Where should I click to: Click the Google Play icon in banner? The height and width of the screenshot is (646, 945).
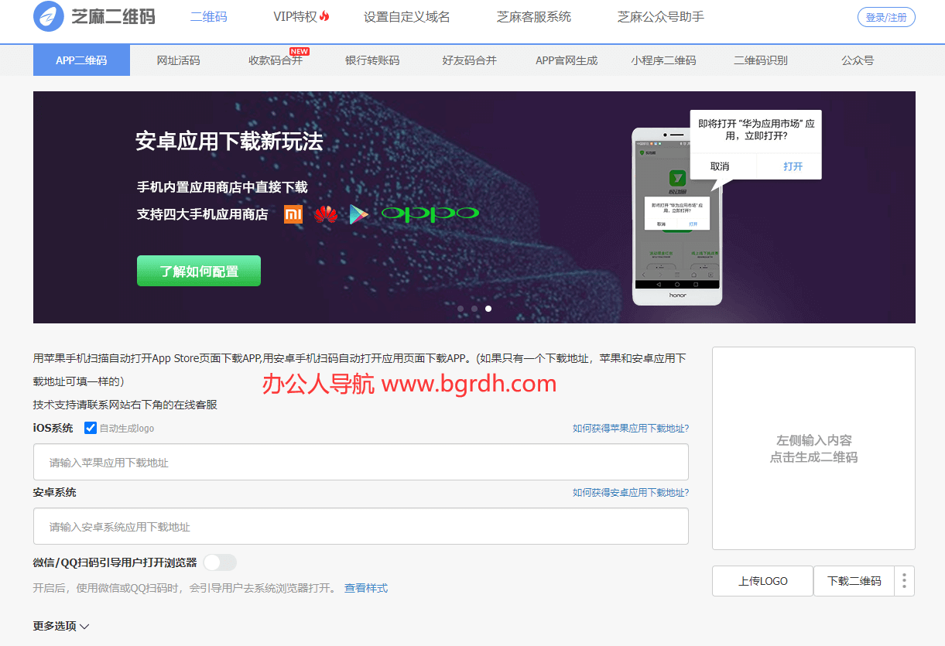(358, 214)
